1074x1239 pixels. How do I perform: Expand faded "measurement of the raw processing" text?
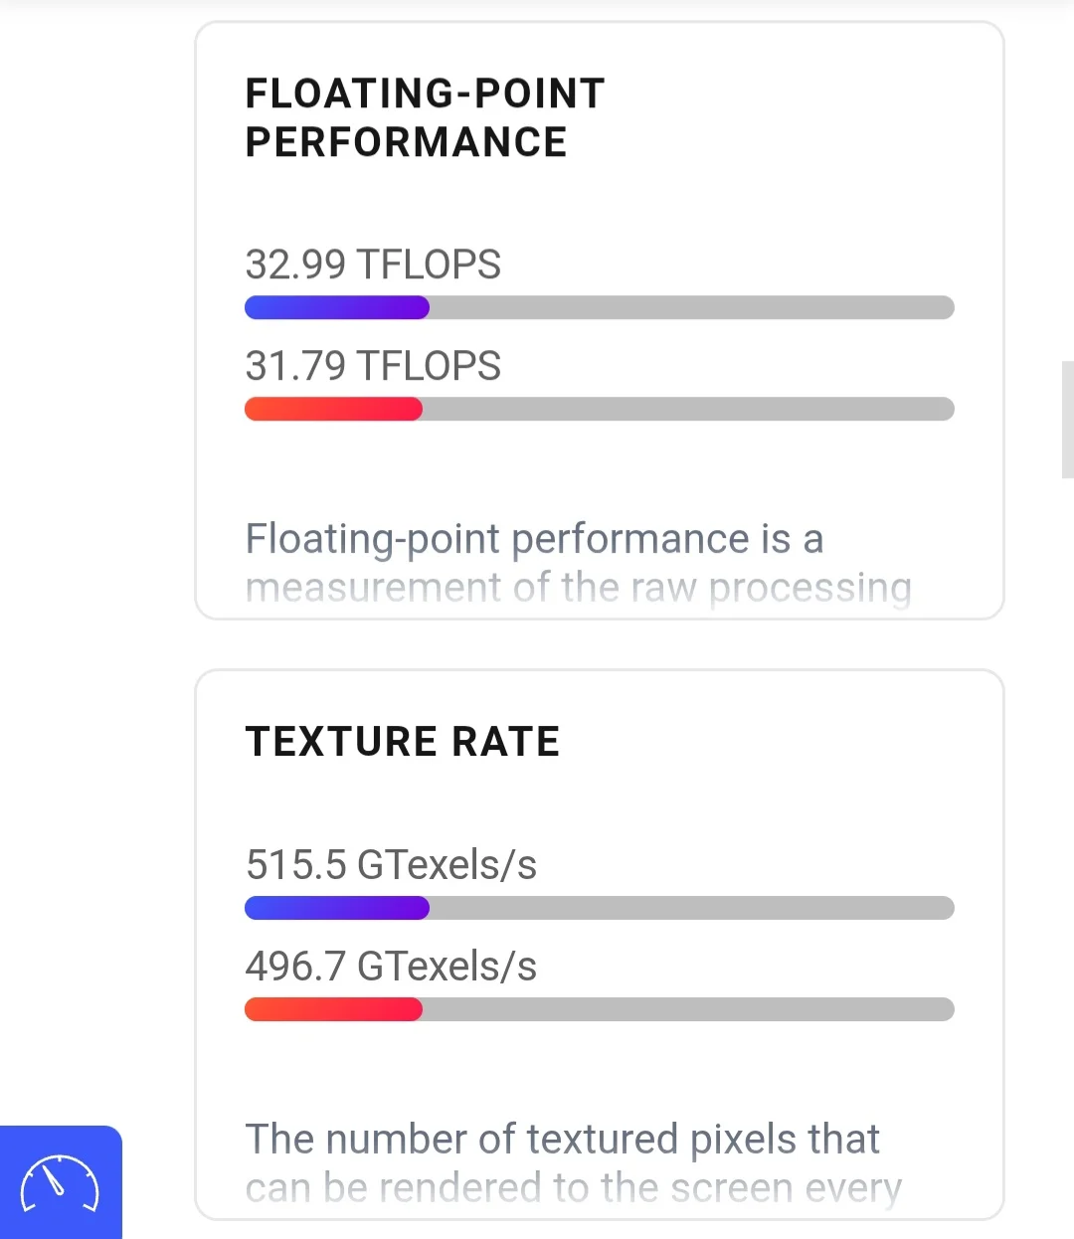pos(578,588)
